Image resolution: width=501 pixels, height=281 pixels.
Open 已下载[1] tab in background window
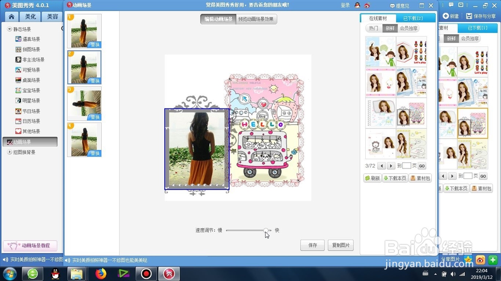coord(477,28)
